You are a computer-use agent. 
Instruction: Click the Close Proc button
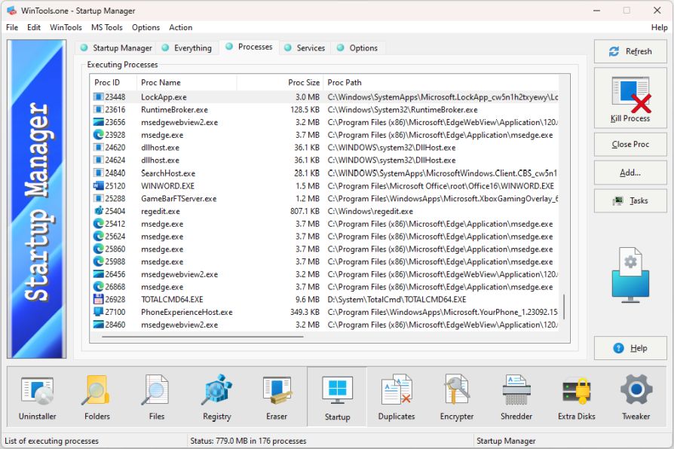[x=630, y=145]
